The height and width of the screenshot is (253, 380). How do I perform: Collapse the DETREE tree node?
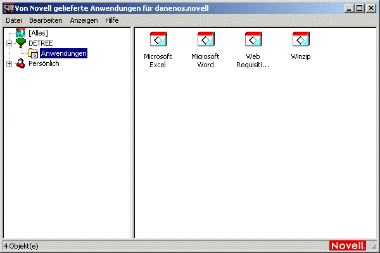coord(9,43)
